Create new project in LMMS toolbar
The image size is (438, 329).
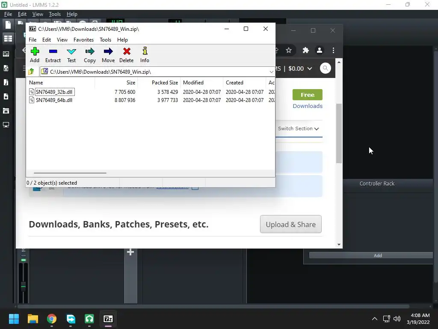(8, 25)
